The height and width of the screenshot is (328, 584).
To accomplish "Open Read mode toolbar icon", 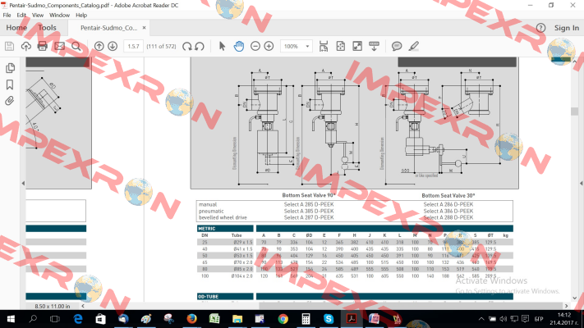I will [x=374, y=46].
